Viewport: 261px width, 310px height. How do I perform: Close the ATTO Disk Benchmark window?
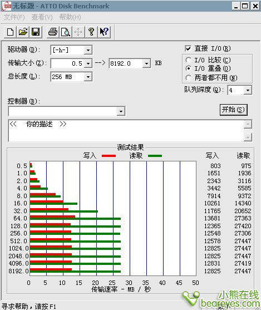tap(255, 6)
